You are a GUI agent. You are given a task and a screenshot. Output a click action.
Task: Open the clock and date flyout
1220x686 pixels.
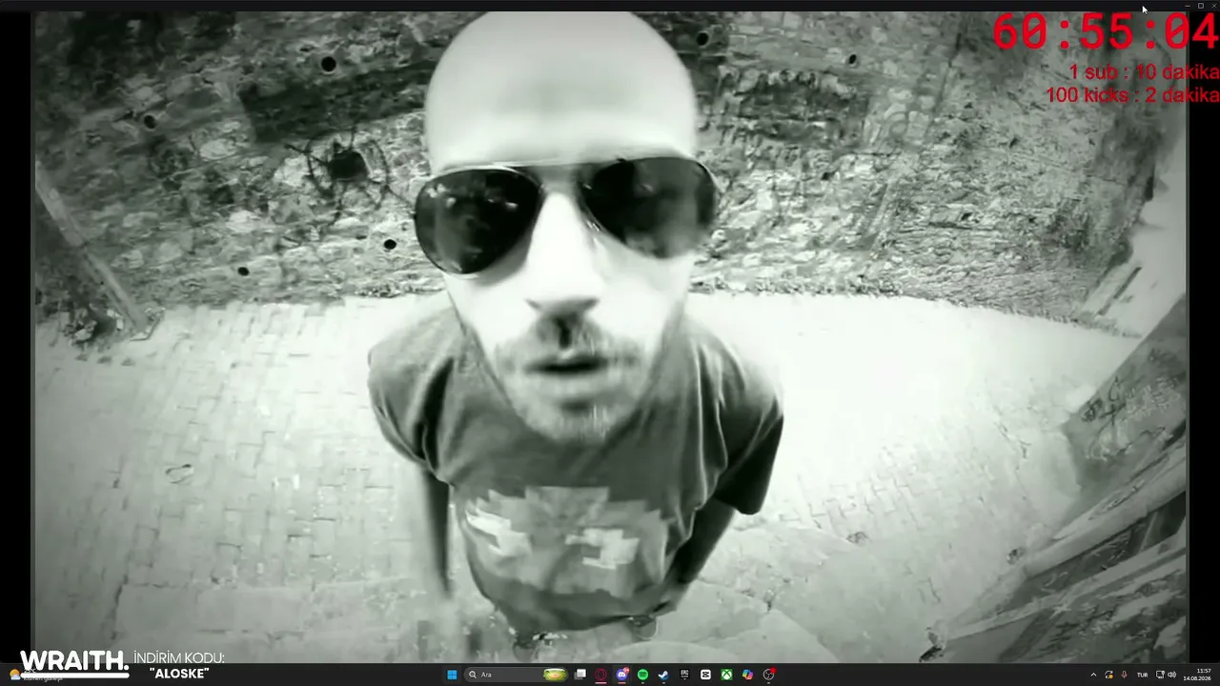(x=1199, y=675)
